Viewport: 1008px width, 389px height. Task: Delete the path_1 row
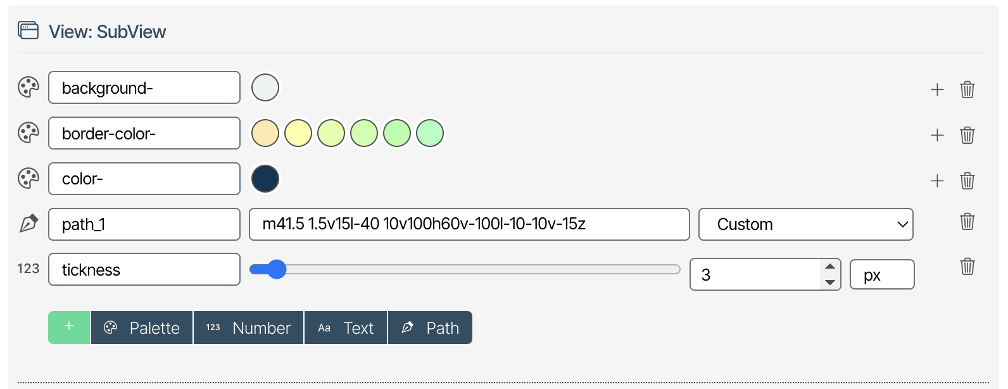967,221
